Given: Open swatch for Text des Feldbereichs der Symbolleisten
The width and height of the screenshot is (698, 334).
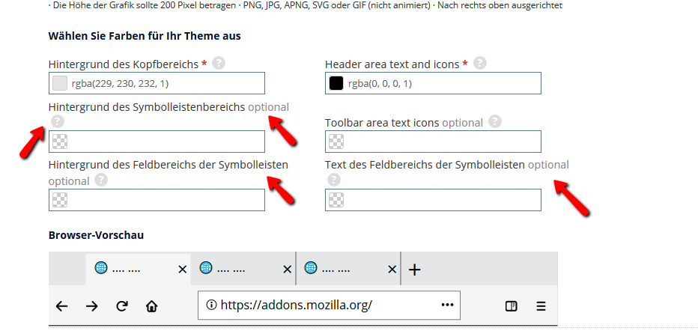Looking at the screenshot, I should 336,200.
